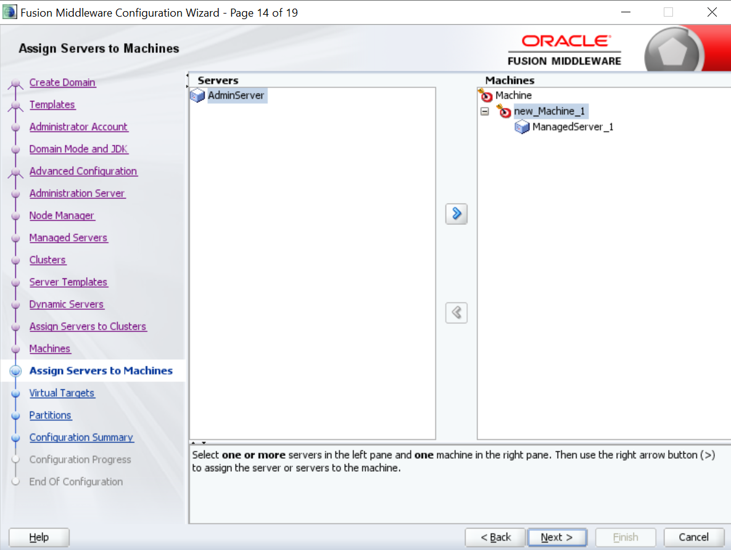This screenshot has width=731, height=550.
Task: Select AdminServer in the Servers pane
Action: [x=236, y=95]
